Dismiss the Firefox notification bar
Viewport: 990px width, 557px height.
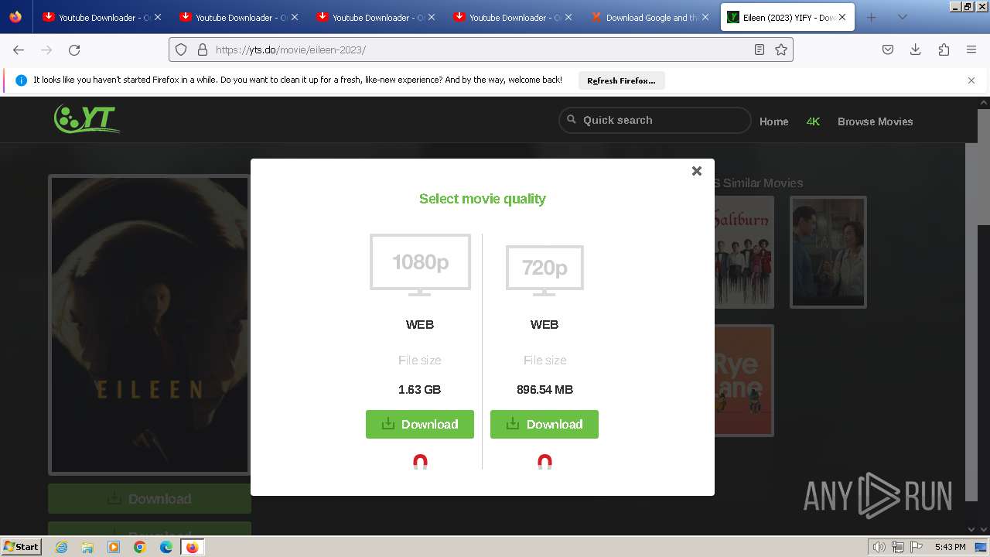point(971,80)
